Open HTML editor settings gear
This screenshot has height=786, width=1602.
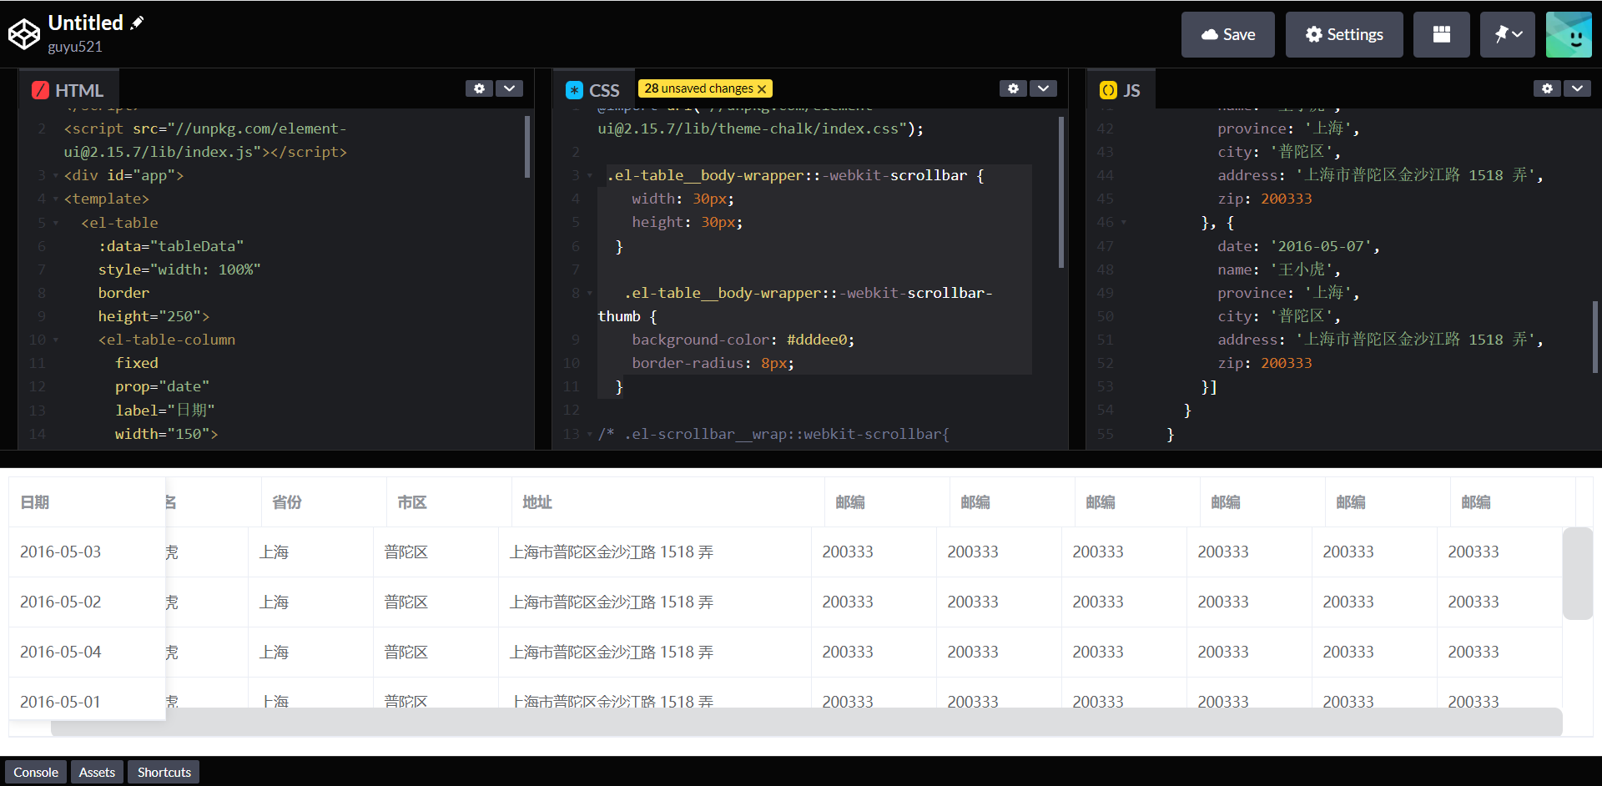point(479,88)
